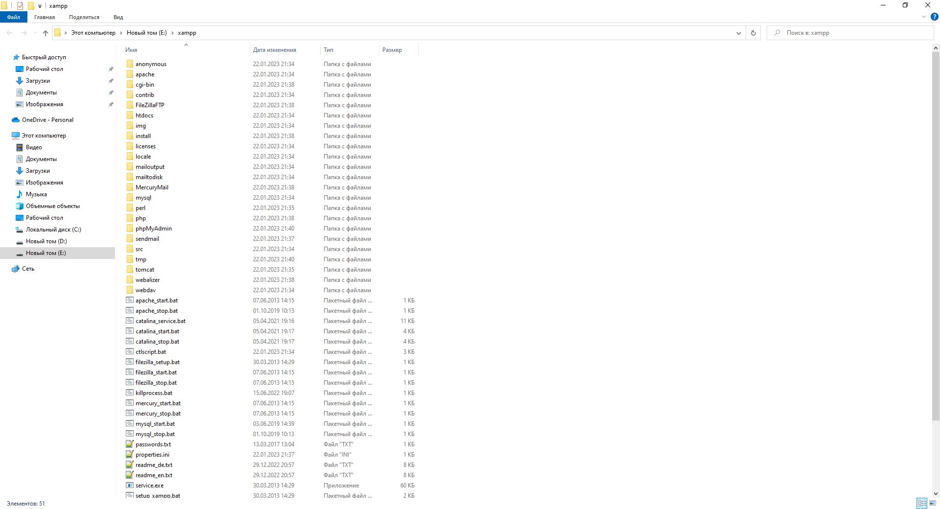Select the htdocs folder icon
Image resolution: width=940 pixels, height=509 pixels.
(130, 116)
